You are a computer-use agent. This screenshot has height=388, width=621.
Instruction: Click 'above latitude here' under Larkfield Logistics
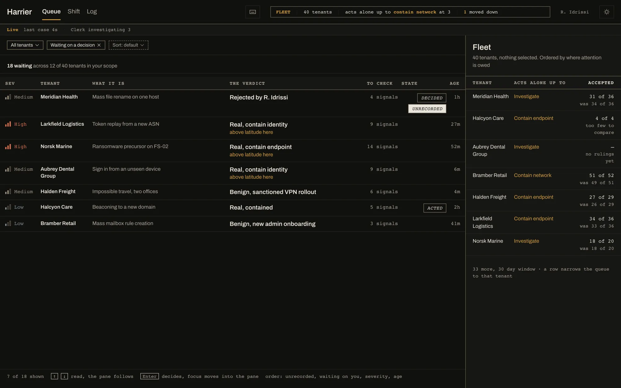point(251,132)
